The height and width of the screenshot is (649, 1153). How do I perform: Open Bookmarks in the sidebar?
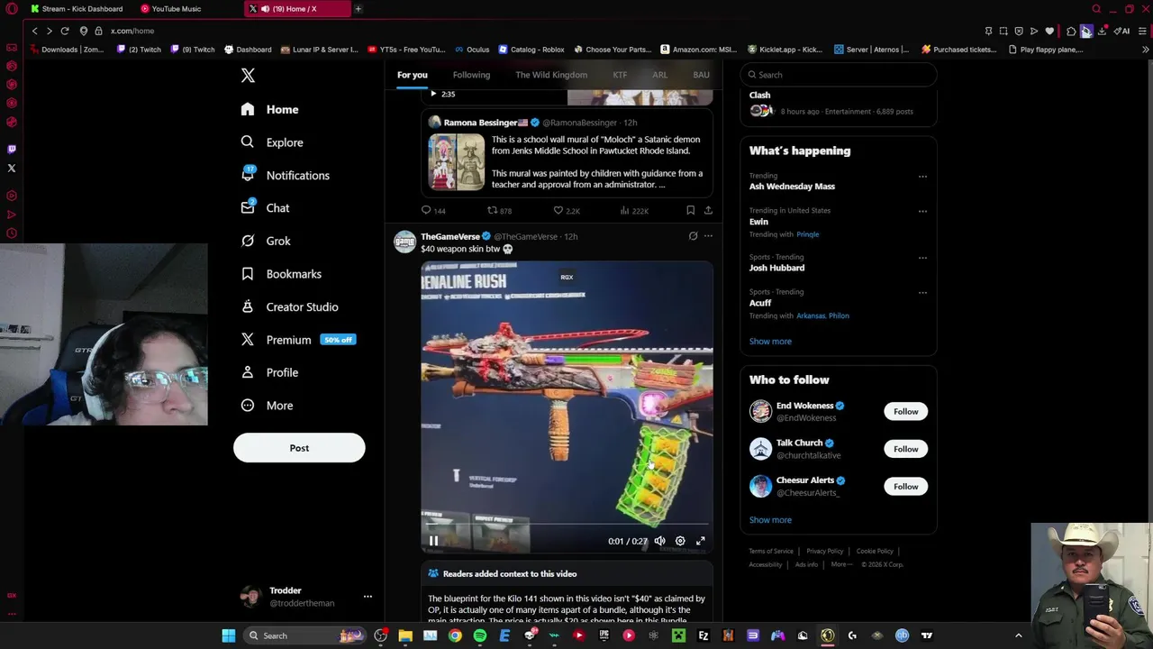click(x=280, y=274)
